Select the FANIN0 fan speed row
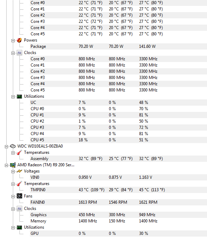This screenshot has width=207, height=238. 118,202
